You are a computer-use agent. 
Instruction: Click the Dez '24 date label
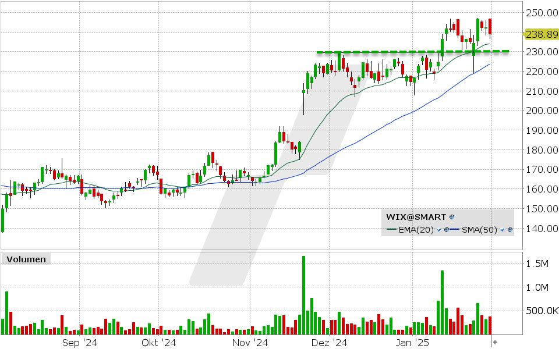[x=329, y=343]
